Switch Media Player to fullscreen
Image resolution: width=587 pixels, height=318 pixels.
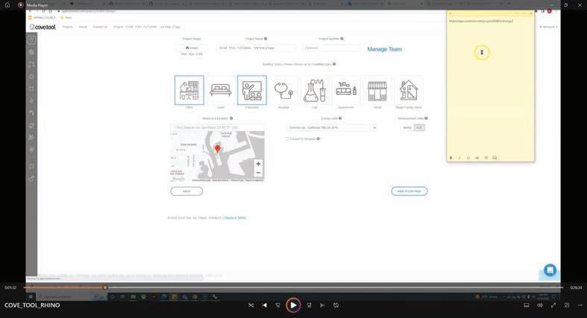click(553, 305)
